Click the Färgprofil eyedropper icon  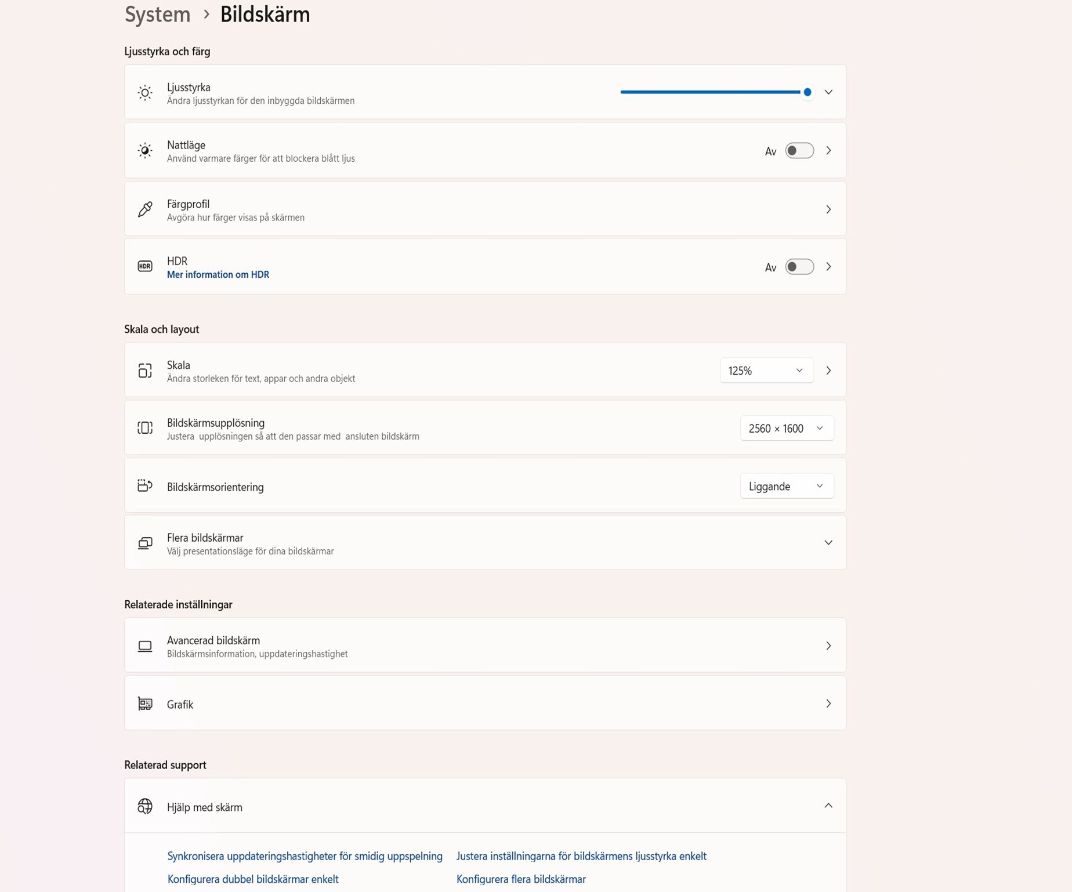pos(144,209)
